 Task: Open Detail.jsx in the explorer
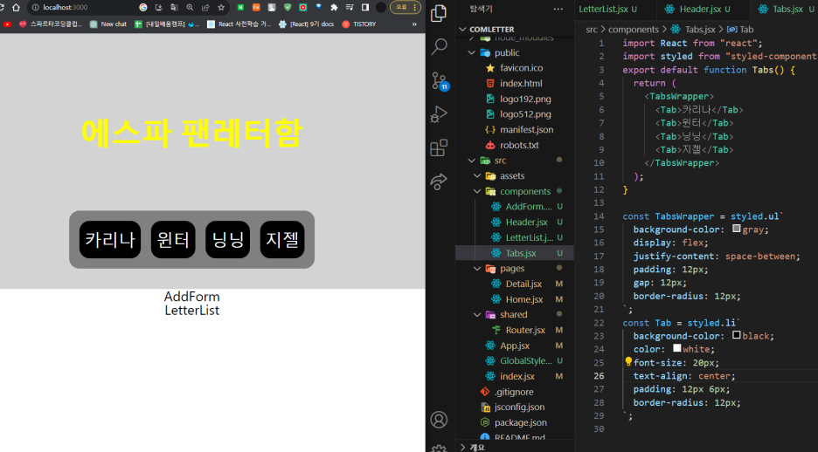(515, 284)
